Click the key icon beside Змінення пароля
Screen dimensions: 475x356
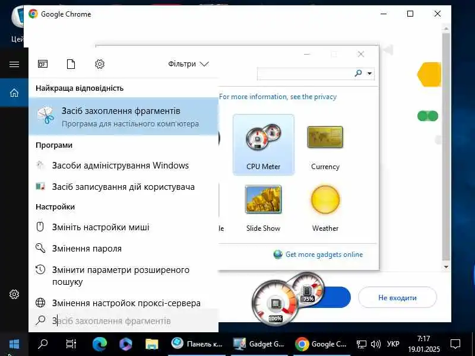40,248
